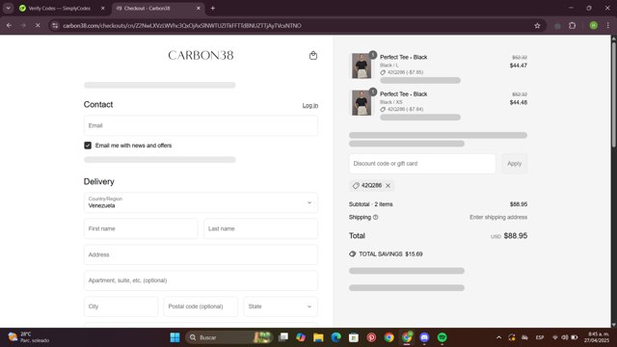Focus the Last name field

[260, 228]
